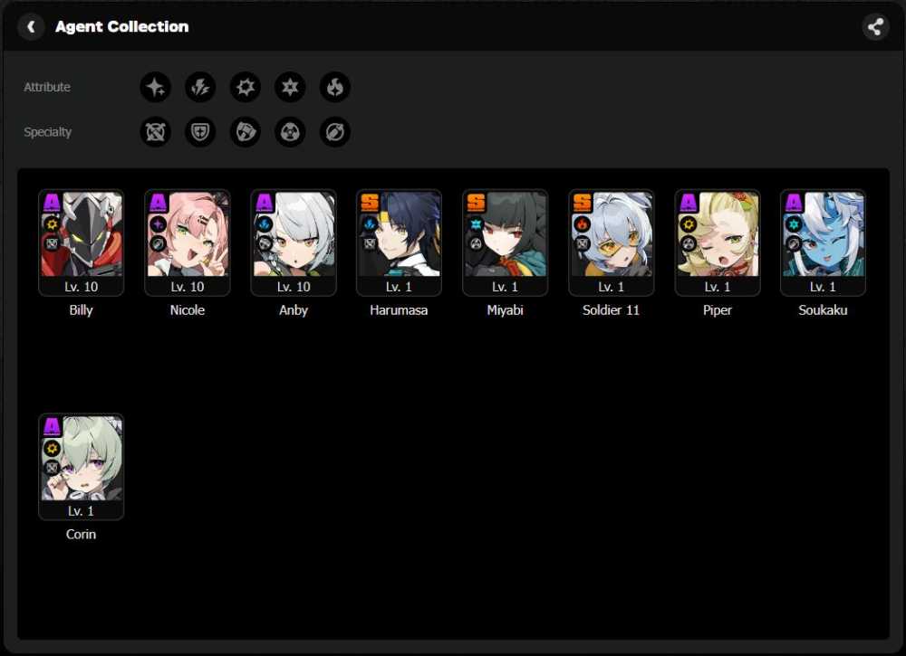This screenshot has width=906, height=656.
Task: Filter by Support specialty icon
Action: pyautogui.click(x=335, y=132)
